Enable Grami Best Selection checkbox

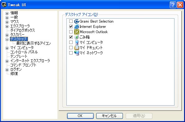tap(71, 21)
